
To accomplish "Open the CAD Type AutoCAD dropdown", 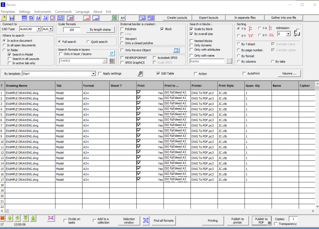I will point(38,29).
